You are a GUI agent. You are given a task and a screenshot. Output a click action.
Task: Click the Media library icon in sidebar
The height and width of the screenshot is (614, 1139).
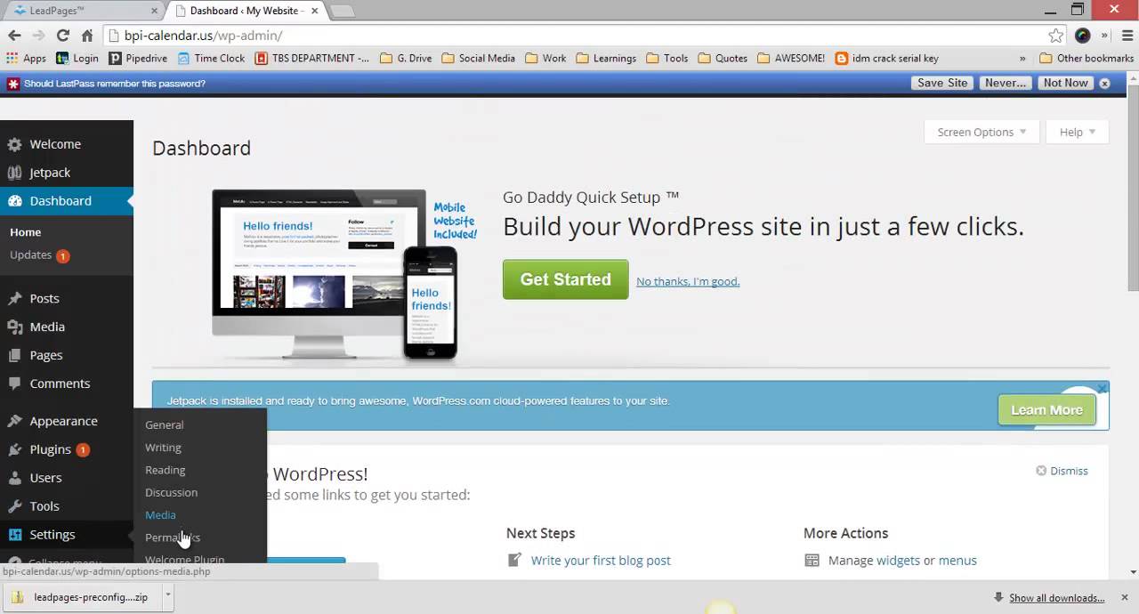pyautogui.click(x=14, y=327)
